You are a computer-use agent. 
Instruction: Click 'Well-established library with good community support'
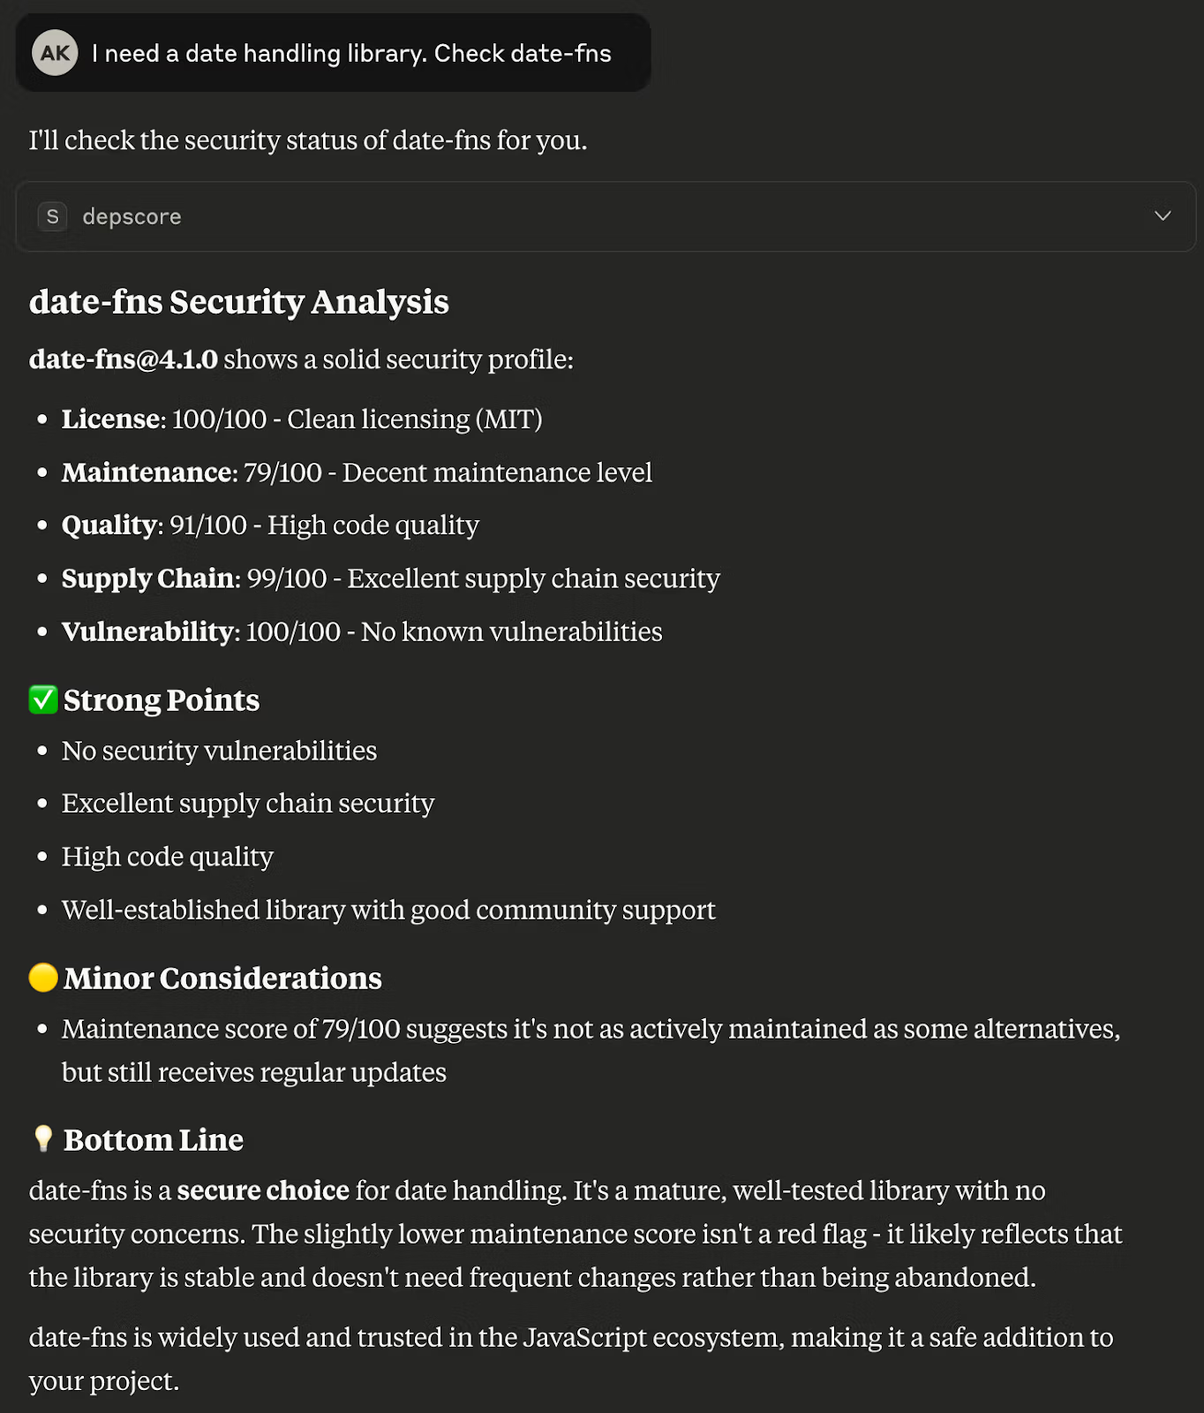388,910
